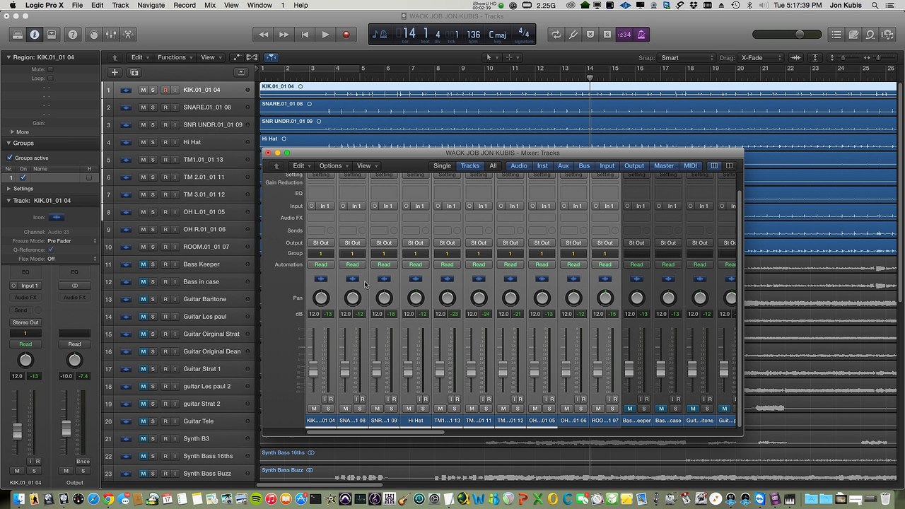Show the Mixer faders toolbar icon

(111, 34)
